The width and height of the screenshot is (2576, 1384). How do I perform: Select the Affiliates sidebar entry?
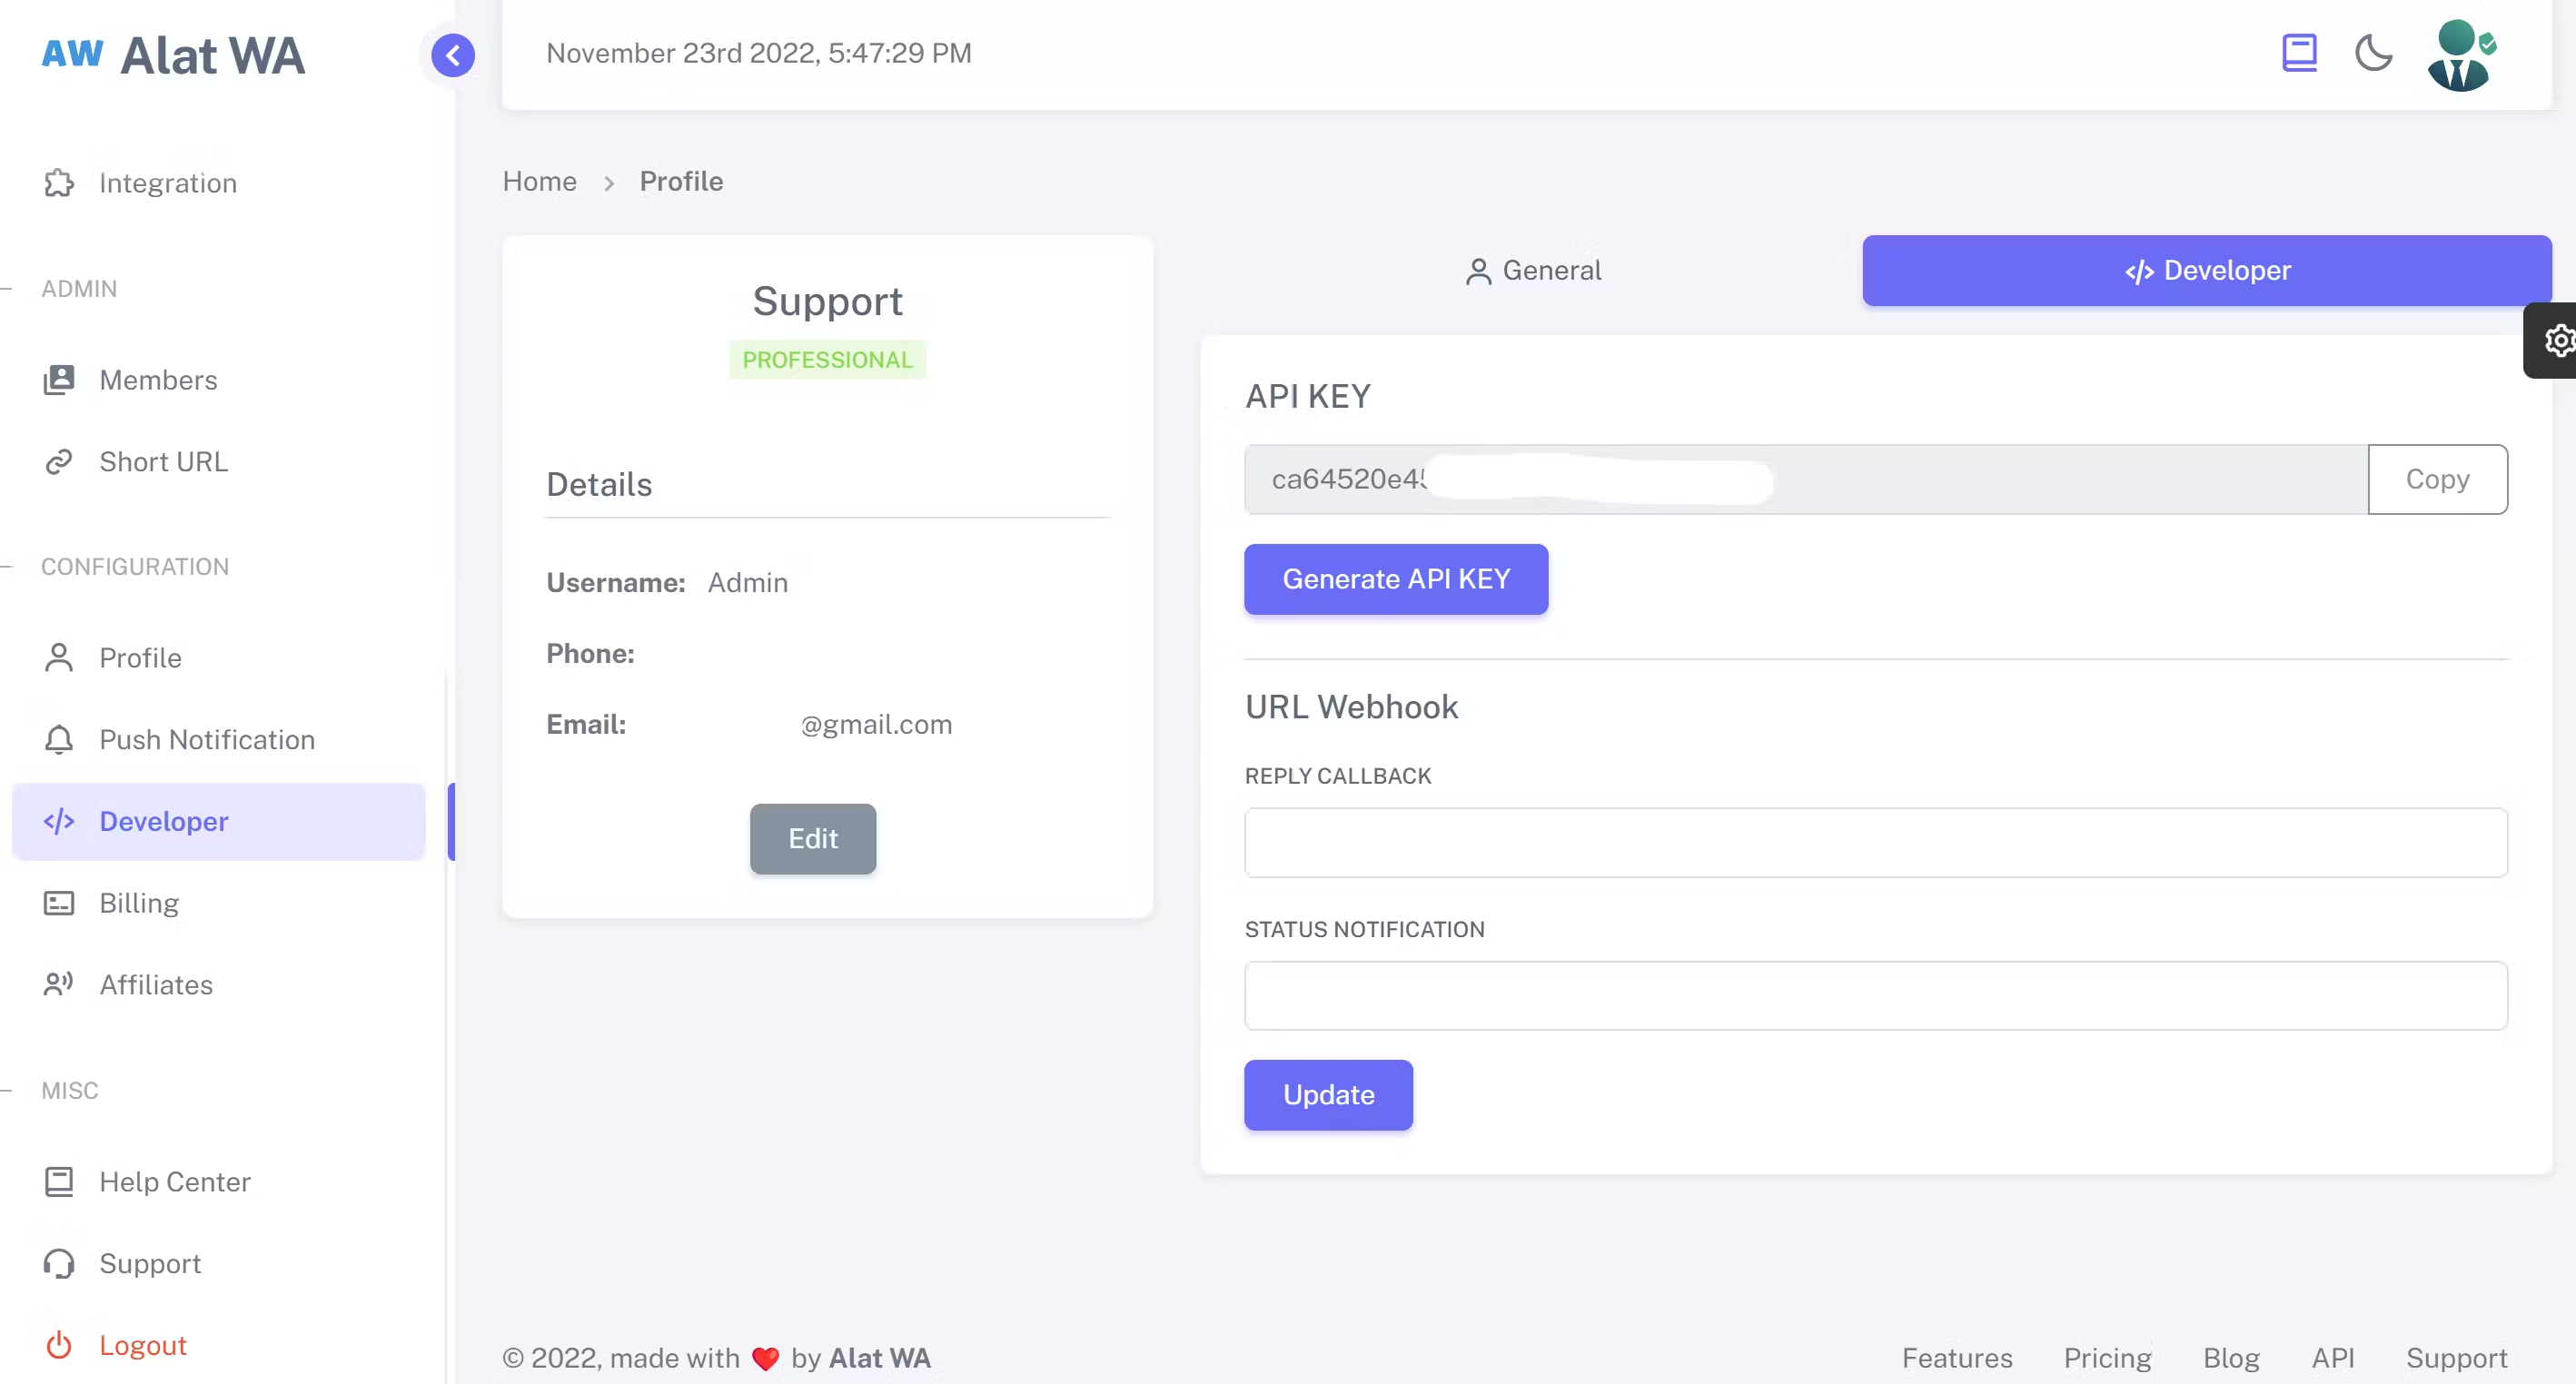tap(155, 984)
